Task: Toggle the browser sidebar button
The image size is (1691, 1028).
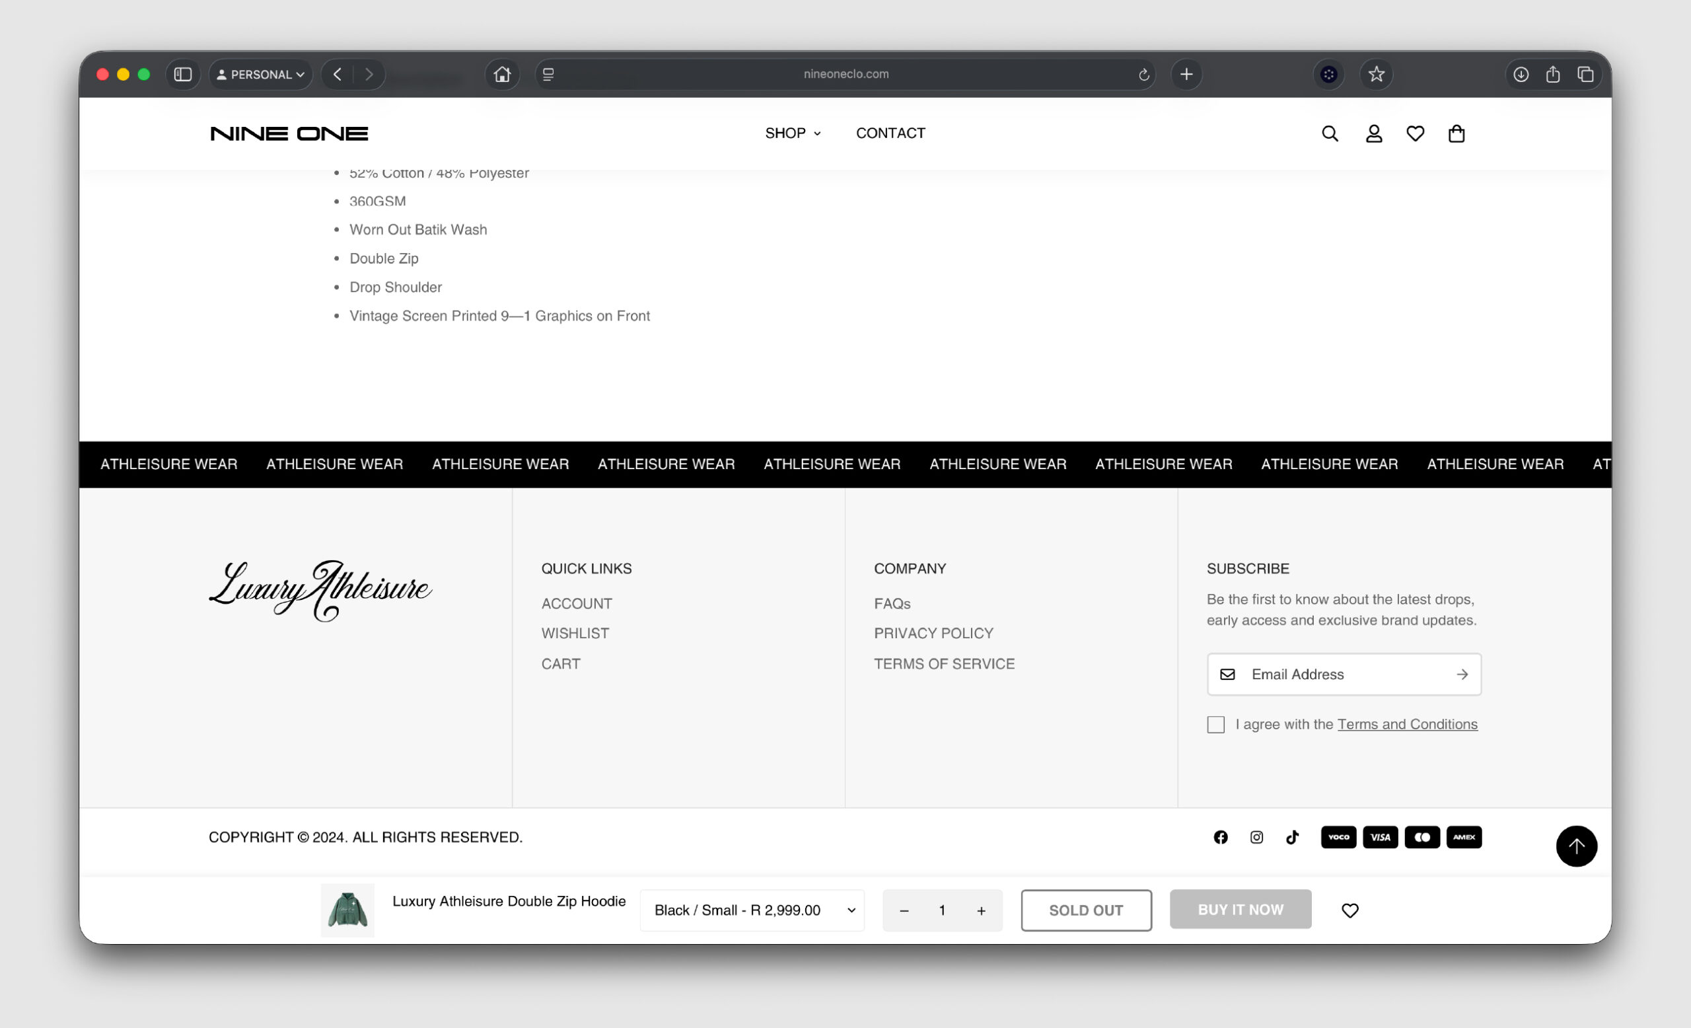Action: click(182, 74)
